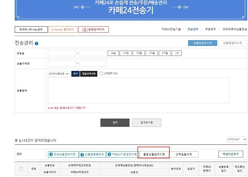Click the question icon on 전체상품업데이트
This screenshot has width=248, height=177.
[x=51, y=154]
